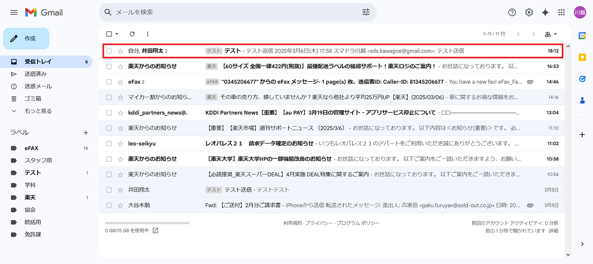Open the search options filter icon
The image size is (593, 264).
pyautogui.click(x=366, y=12)
